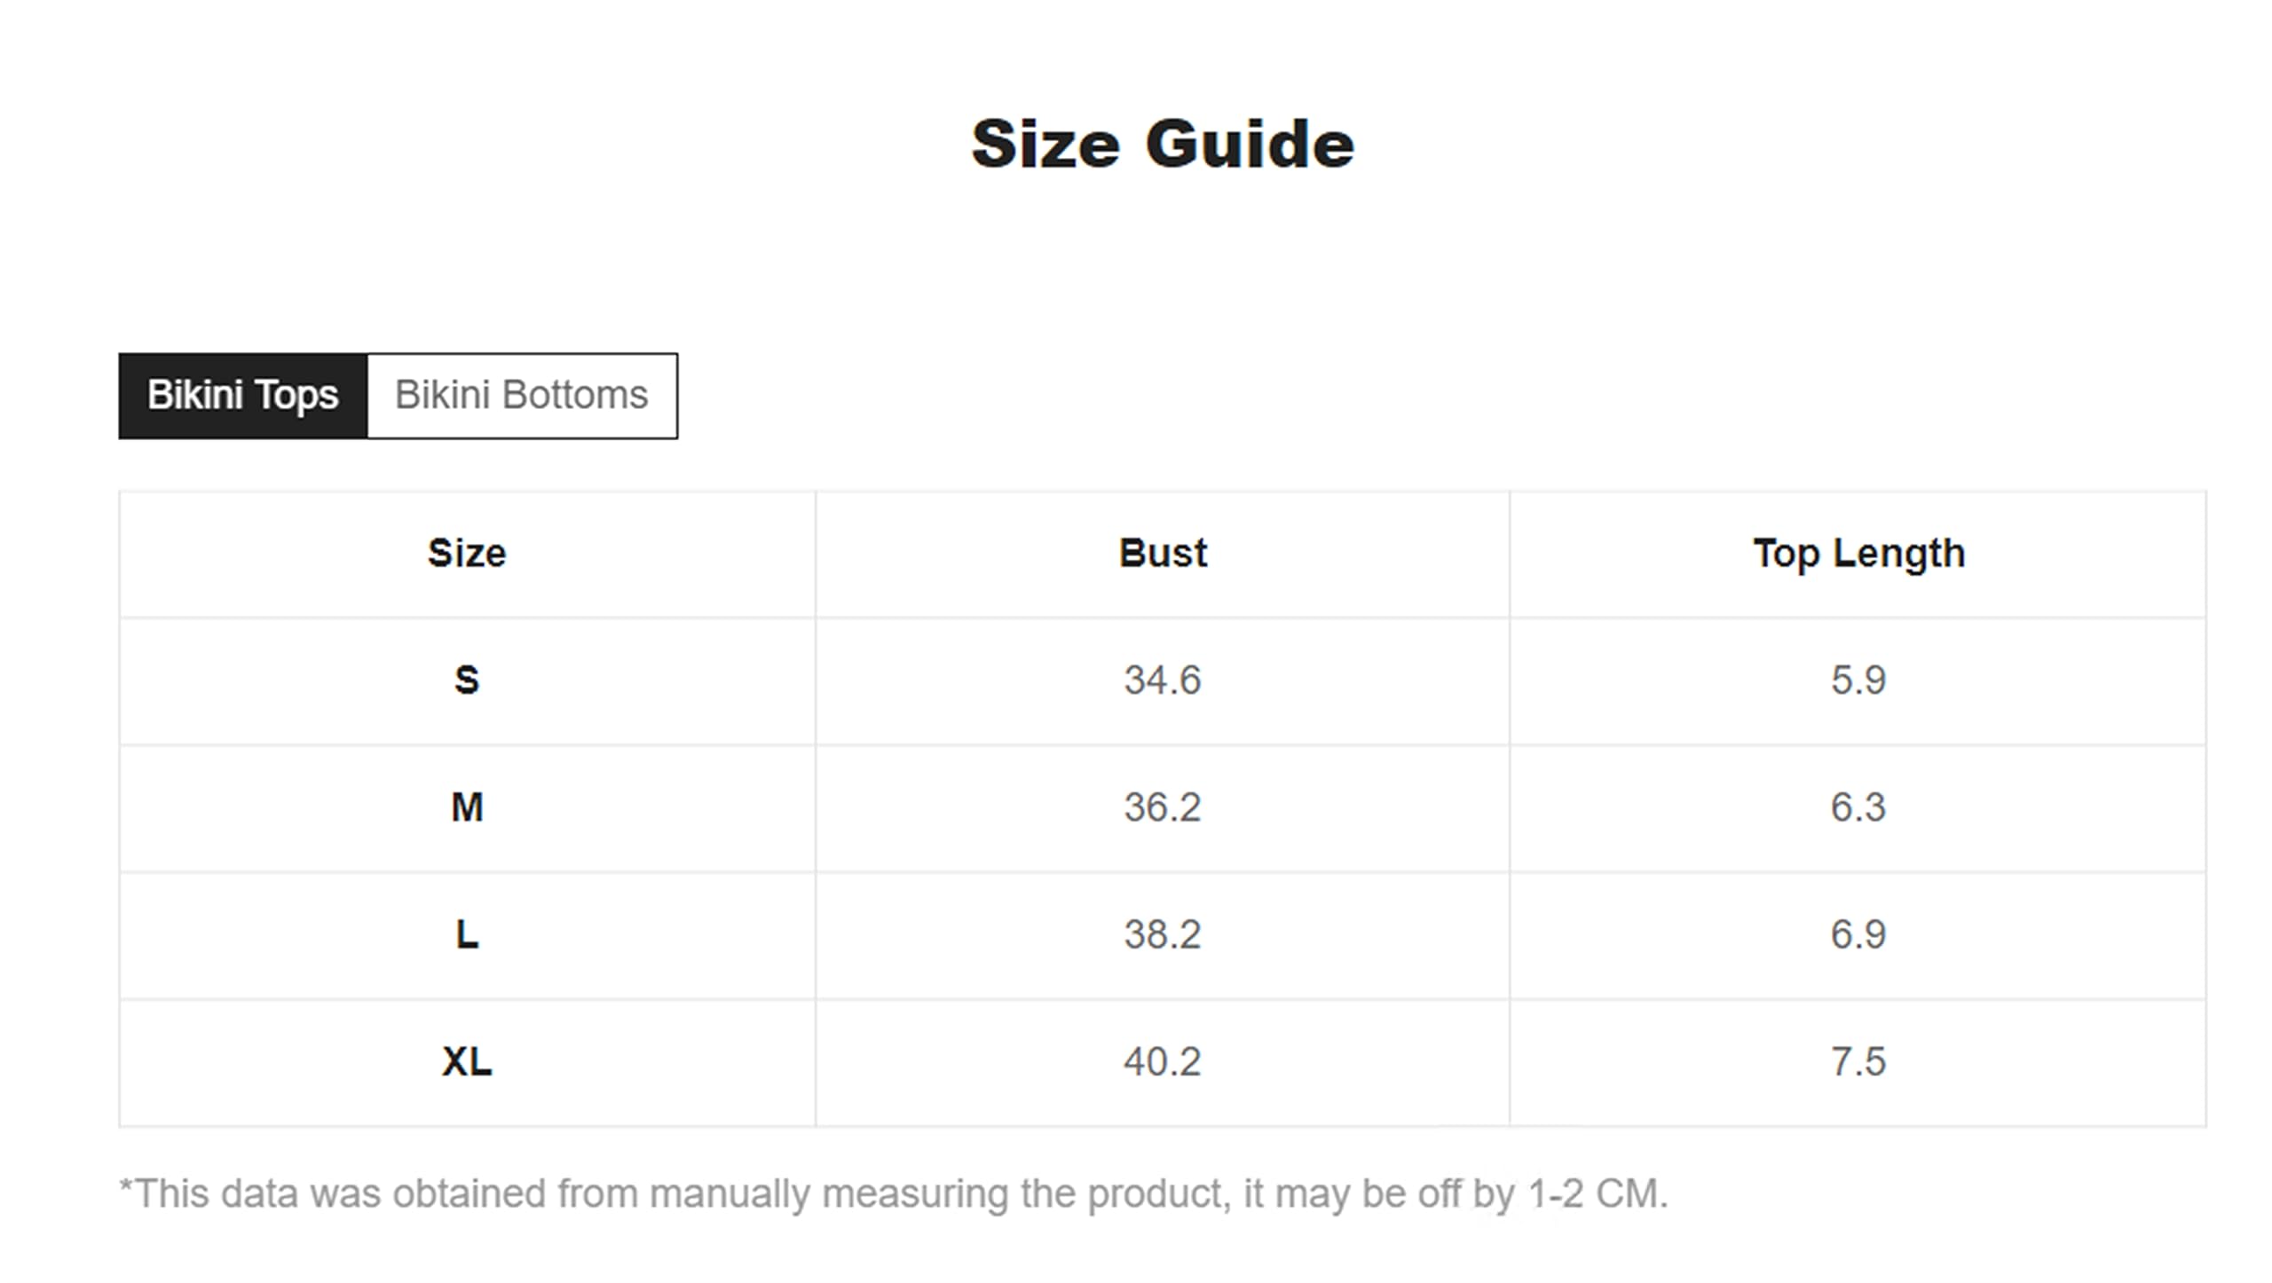Click the Size Guide heading
This screenshot has width=2272, height=1283.
[1163, 144]
